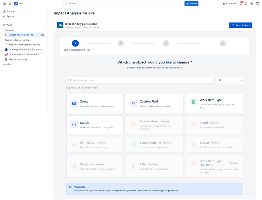Click the search element types input field
The width and height of the screenshot is (262, 200).
[x=140, y=80]
